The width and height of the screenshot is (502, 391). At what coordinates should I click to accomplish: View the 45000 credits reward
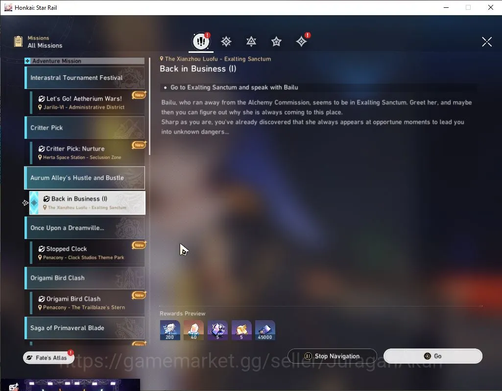[265, 330]
